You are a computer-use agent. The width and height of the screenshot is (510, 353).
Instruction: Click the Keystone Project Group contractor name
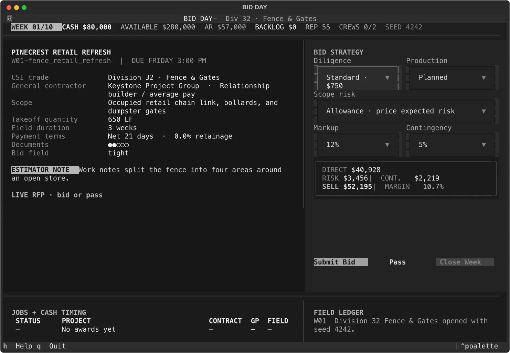153,86
